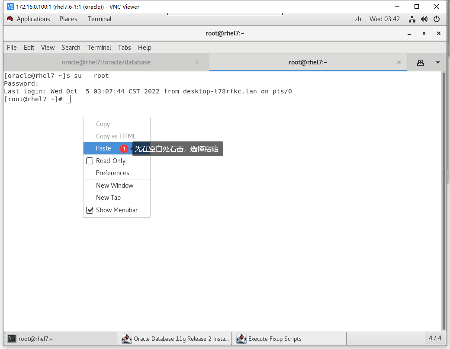The height and width of the screenshot is (349, 450).
Task: Open the File menu
Action: 12,47
